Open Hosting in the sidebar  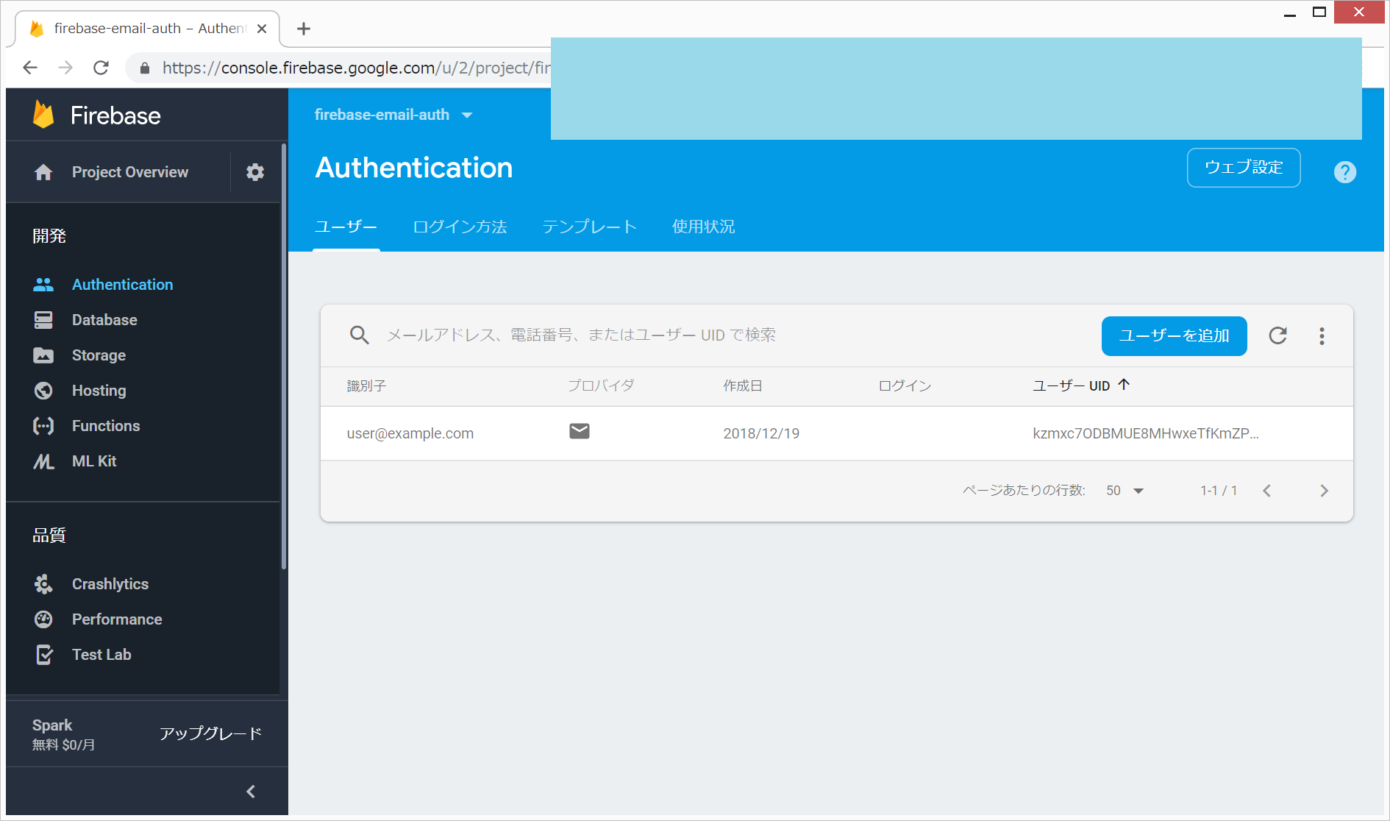(99, 391)
